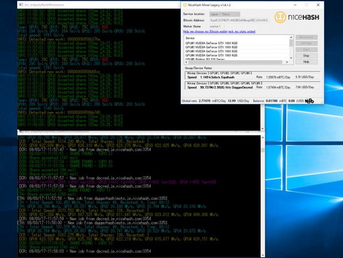
Task: Click the device list horizontal scrollbar thumb
Action: click(235, 62)
